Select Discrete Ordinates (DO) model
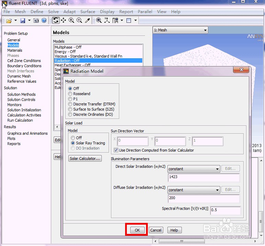The height and width of the screenshot is (246, 265). click(70, 114)
